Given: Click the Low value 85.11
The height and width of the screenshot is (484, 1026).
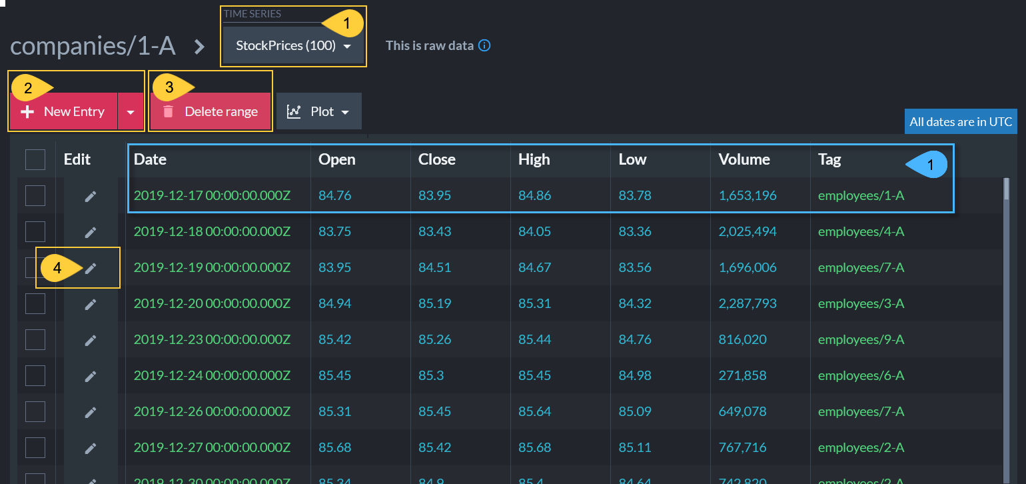Looking at the screenshot, I should point(635,448).
